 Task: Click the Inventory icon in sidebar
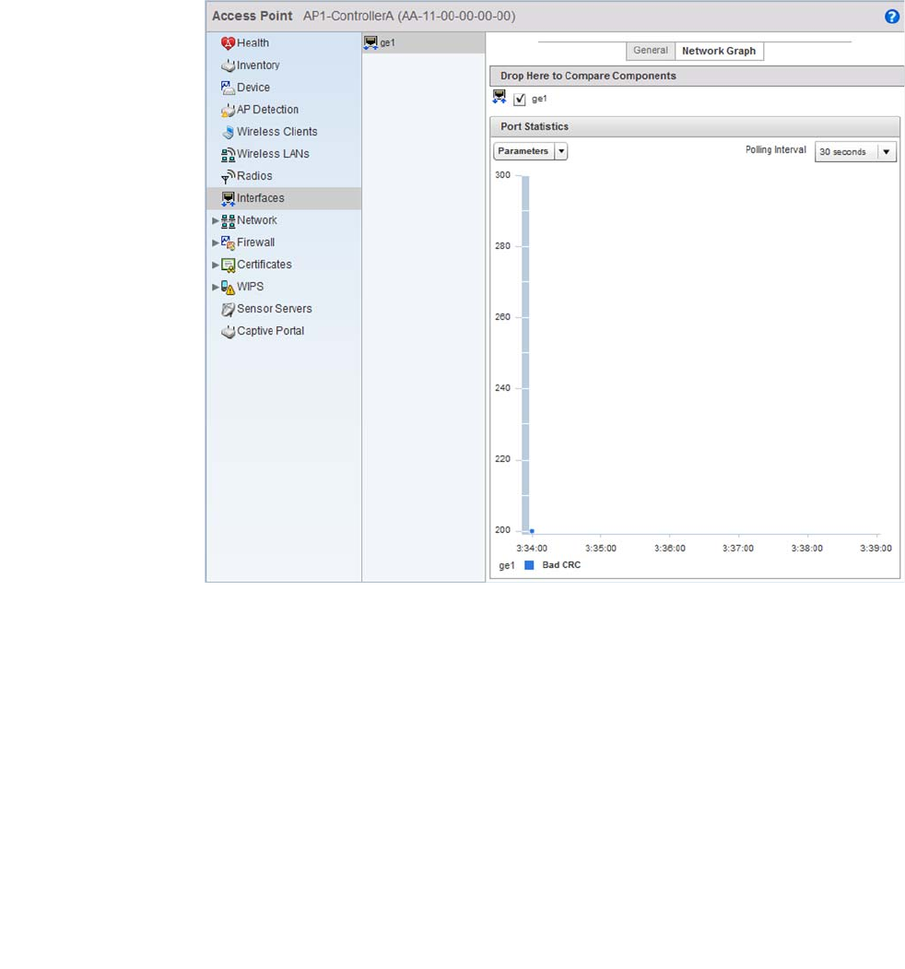(228, 65)
